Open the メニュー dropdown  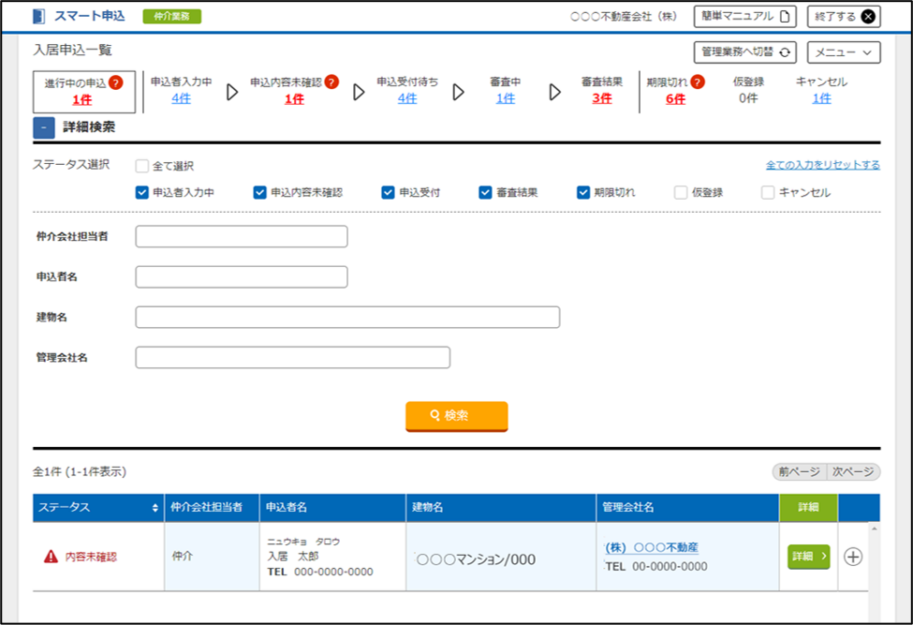[x=843, y=52]
